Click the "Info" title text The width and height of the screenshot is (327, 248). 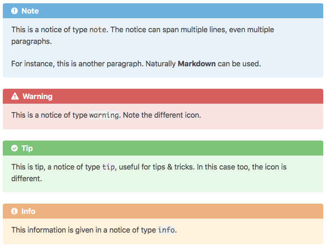click(x=28, y=211)
